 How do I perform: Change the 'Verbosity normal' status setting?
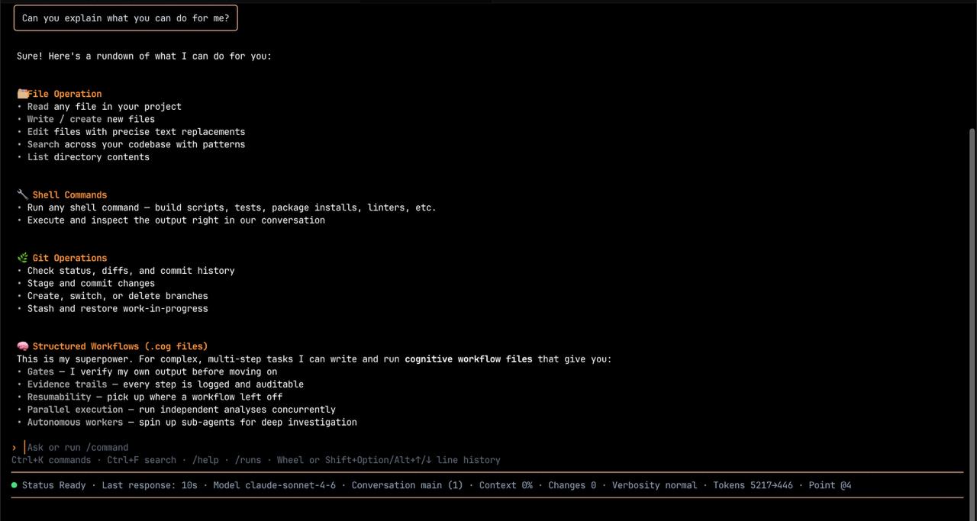click(x=654, y=485)
